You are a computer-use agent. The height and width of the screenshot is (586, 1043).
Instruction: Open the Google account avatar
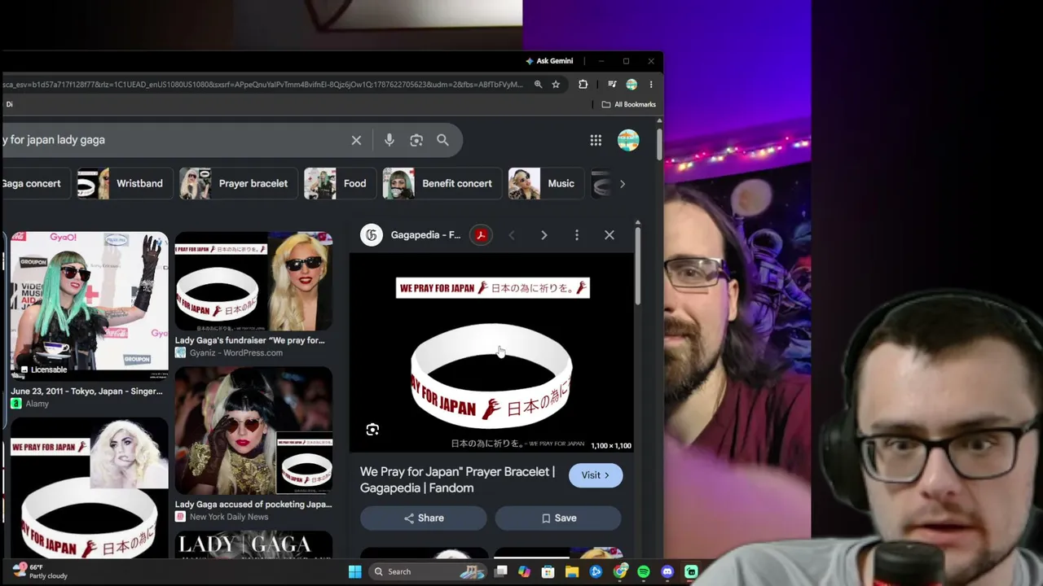tap(628, 140)
